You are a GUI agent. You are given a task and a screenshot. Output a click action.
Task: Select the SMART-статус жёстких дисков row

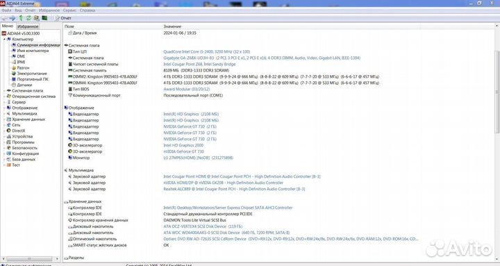tap(118, 245)
